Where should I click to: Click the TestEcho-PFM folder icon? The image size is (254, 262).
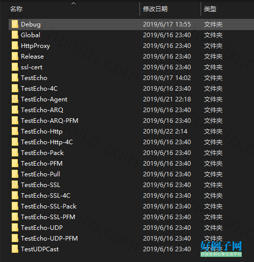click(15, 164)
